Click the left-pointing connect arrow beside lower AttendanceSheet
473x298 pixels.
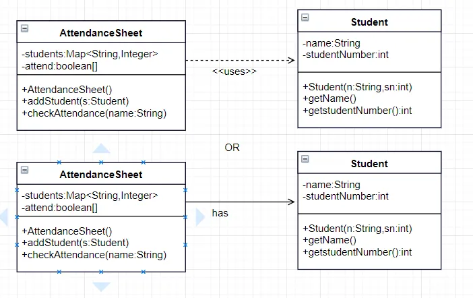[x=3, y=216]
